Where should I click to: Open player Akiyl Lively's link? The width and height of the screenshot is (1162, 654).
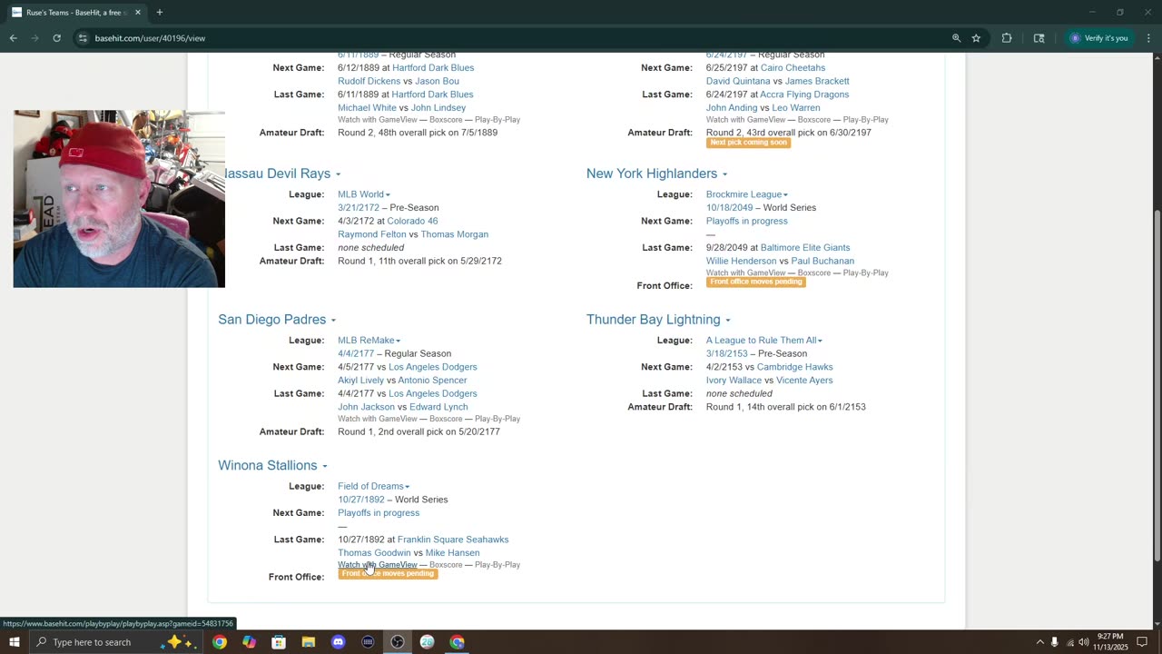click(x=360, y=381)
